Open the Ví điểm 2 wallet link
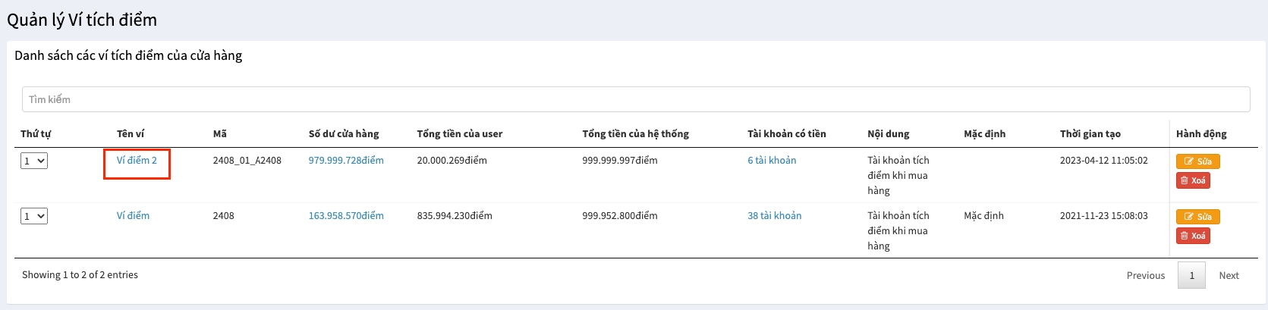 (x=137, y=161)
